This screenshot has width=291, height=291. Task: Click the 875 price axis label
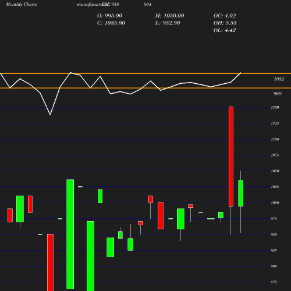pyautogui.click(x=274, y=282)
